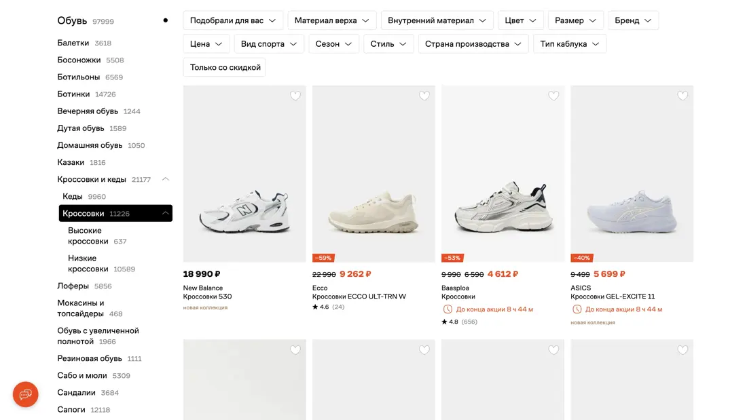
Task: Open 'Низкие кроссовки' subcategory
Action: 88,263
